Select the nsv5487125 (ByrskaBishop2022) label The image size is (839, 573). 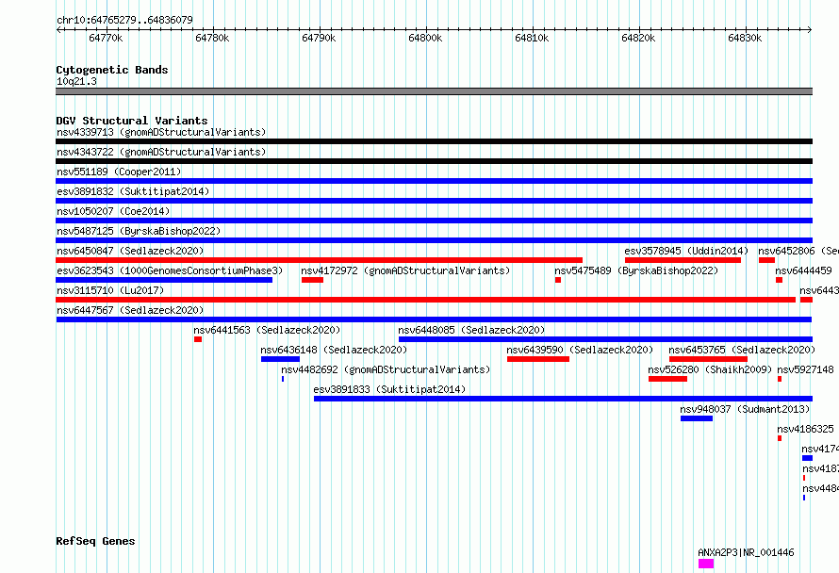[139, 231]
